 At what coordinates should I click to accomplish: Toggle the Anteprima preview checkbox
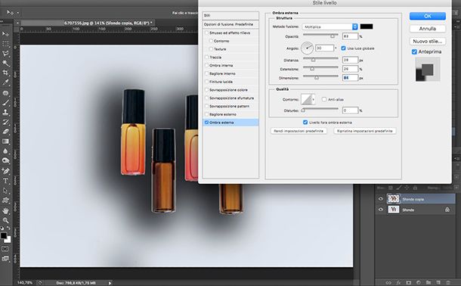[414, 51]
